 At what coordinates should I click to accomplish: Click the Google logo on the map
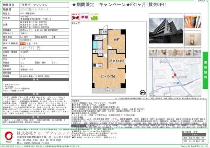point(152,95)
